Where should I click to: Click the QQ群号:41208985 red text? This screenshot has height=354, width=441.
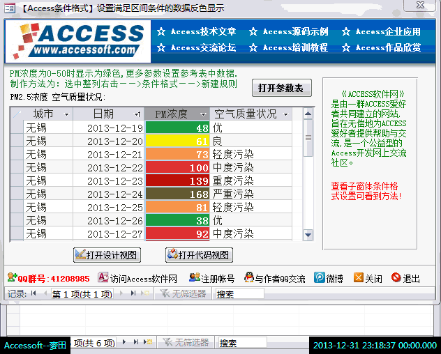point(54,279)
